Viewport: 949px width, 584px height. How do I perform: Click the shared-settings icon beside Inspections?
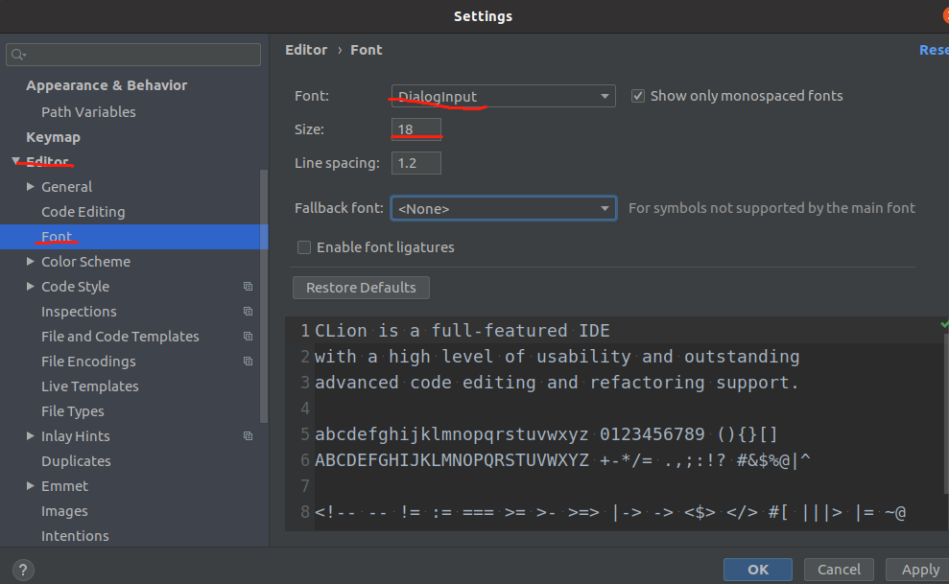pos(248,311)
